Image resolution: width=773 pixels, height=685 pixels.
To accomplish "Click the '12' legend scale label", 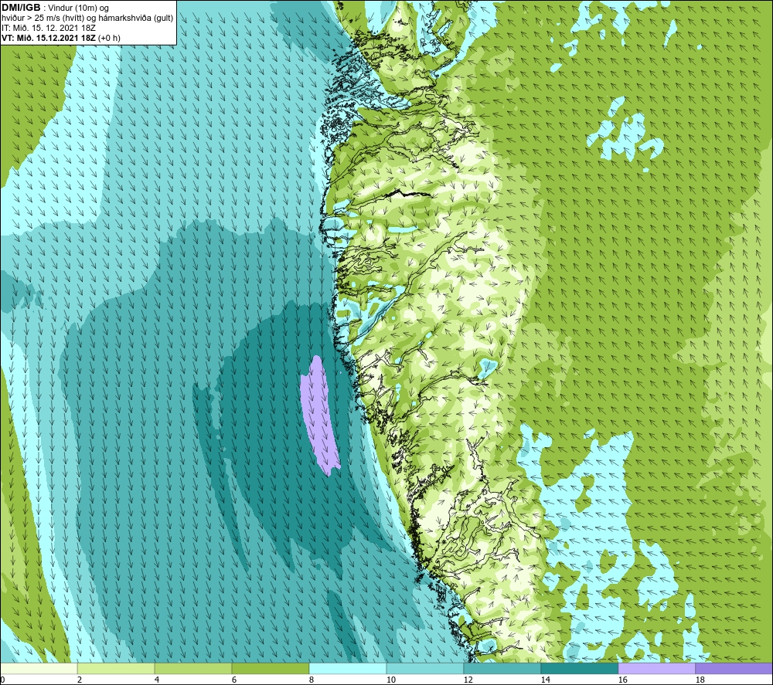I will [468, 680].
